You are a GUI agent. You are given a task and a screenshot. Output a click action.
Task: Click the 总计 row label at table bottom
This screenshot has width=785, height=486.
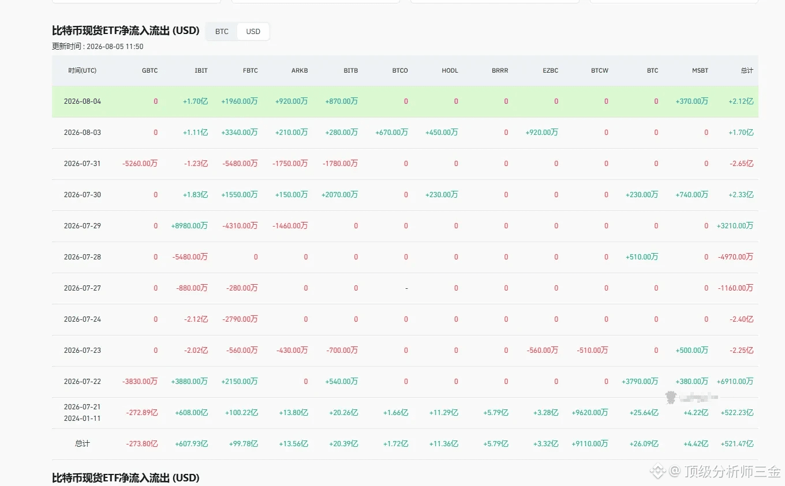83,444
